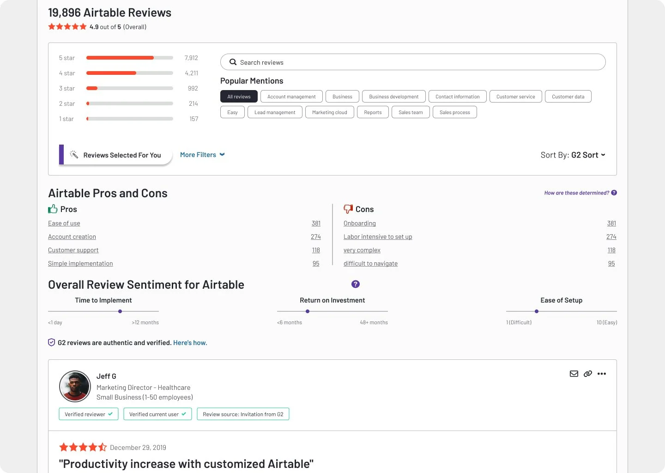
Task: Click the 381 count beside Ease of use
Action: click(316, 223)
